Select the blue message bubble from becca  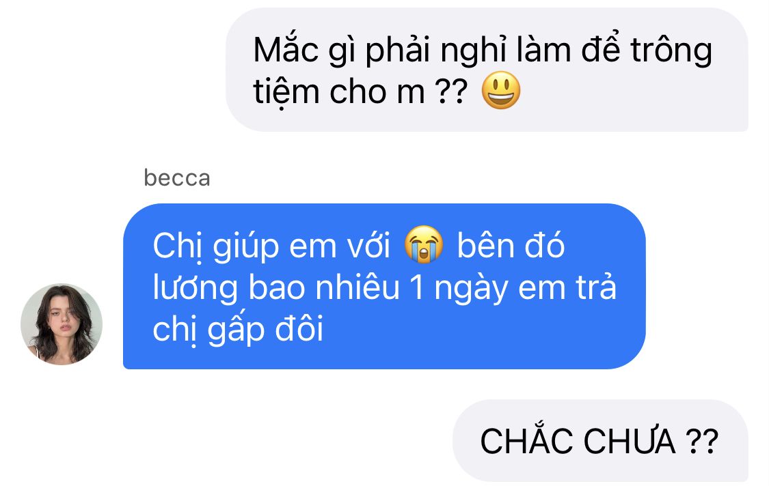tap(384, 286)
